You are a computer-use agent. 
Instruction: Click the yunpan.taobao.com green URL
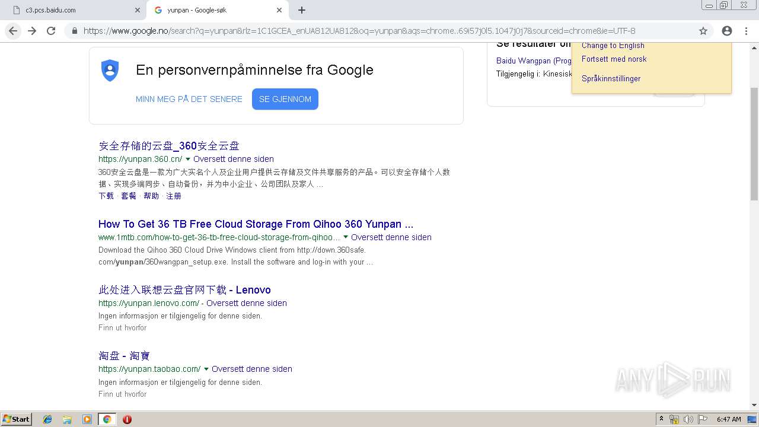point(149,369)
